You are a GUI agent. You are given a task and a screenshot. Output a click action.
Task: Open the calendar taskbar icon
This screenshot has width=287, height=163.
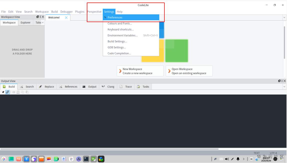point(71,159)
